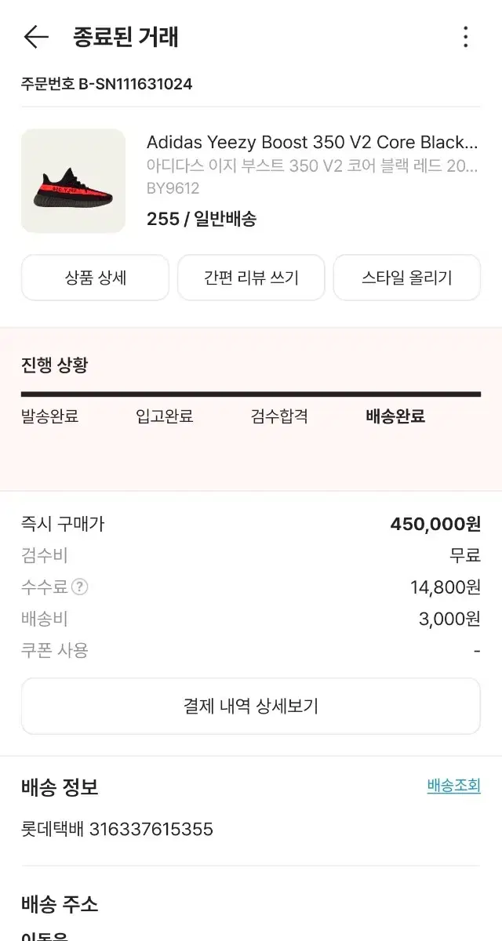Follow the 배송조회 tracking link
This screenshot has height=941, width=502.
point(453,786)
